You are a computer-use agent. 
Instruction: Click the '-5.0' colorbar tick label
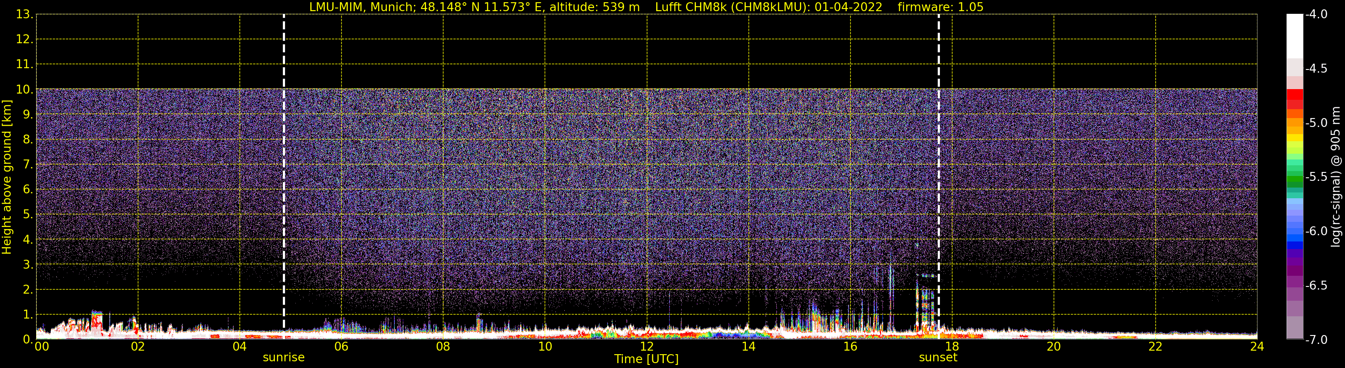[x=1316, y=123]
